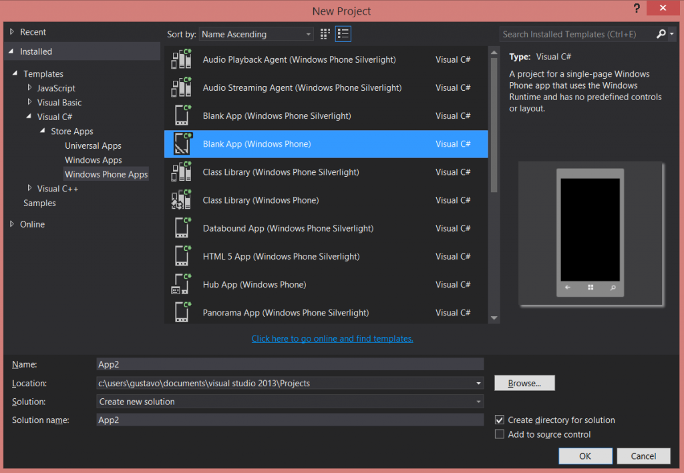Viewport: 684px width, 473px height.
Task: Select Universal Apps in the tree
Action: pyautogui.click(x=93, y=145)
